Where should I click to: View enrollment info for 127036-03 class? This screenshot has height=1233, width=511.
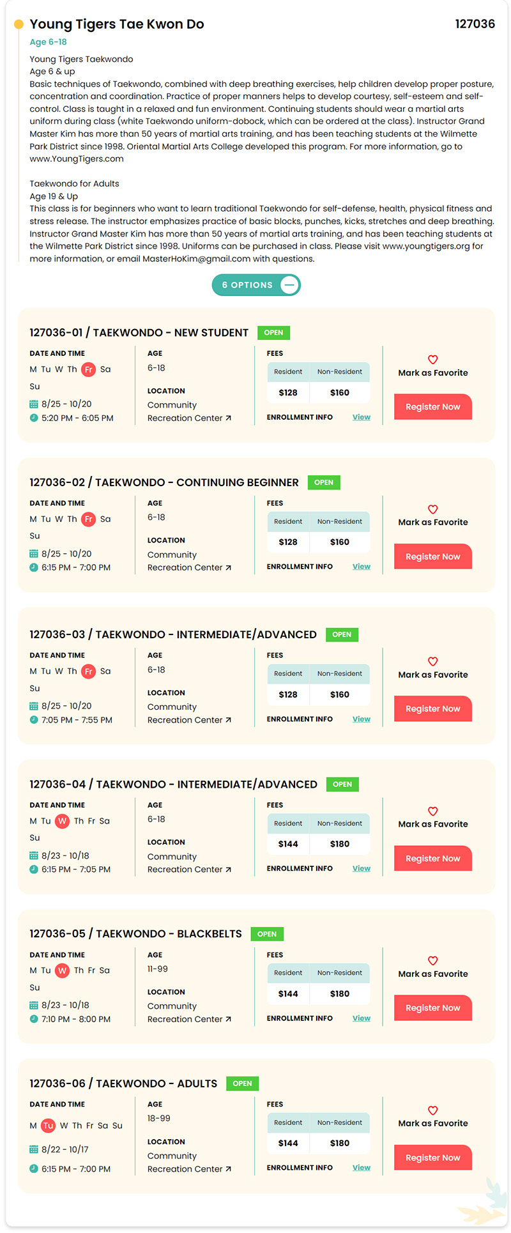tap(361, 719)
